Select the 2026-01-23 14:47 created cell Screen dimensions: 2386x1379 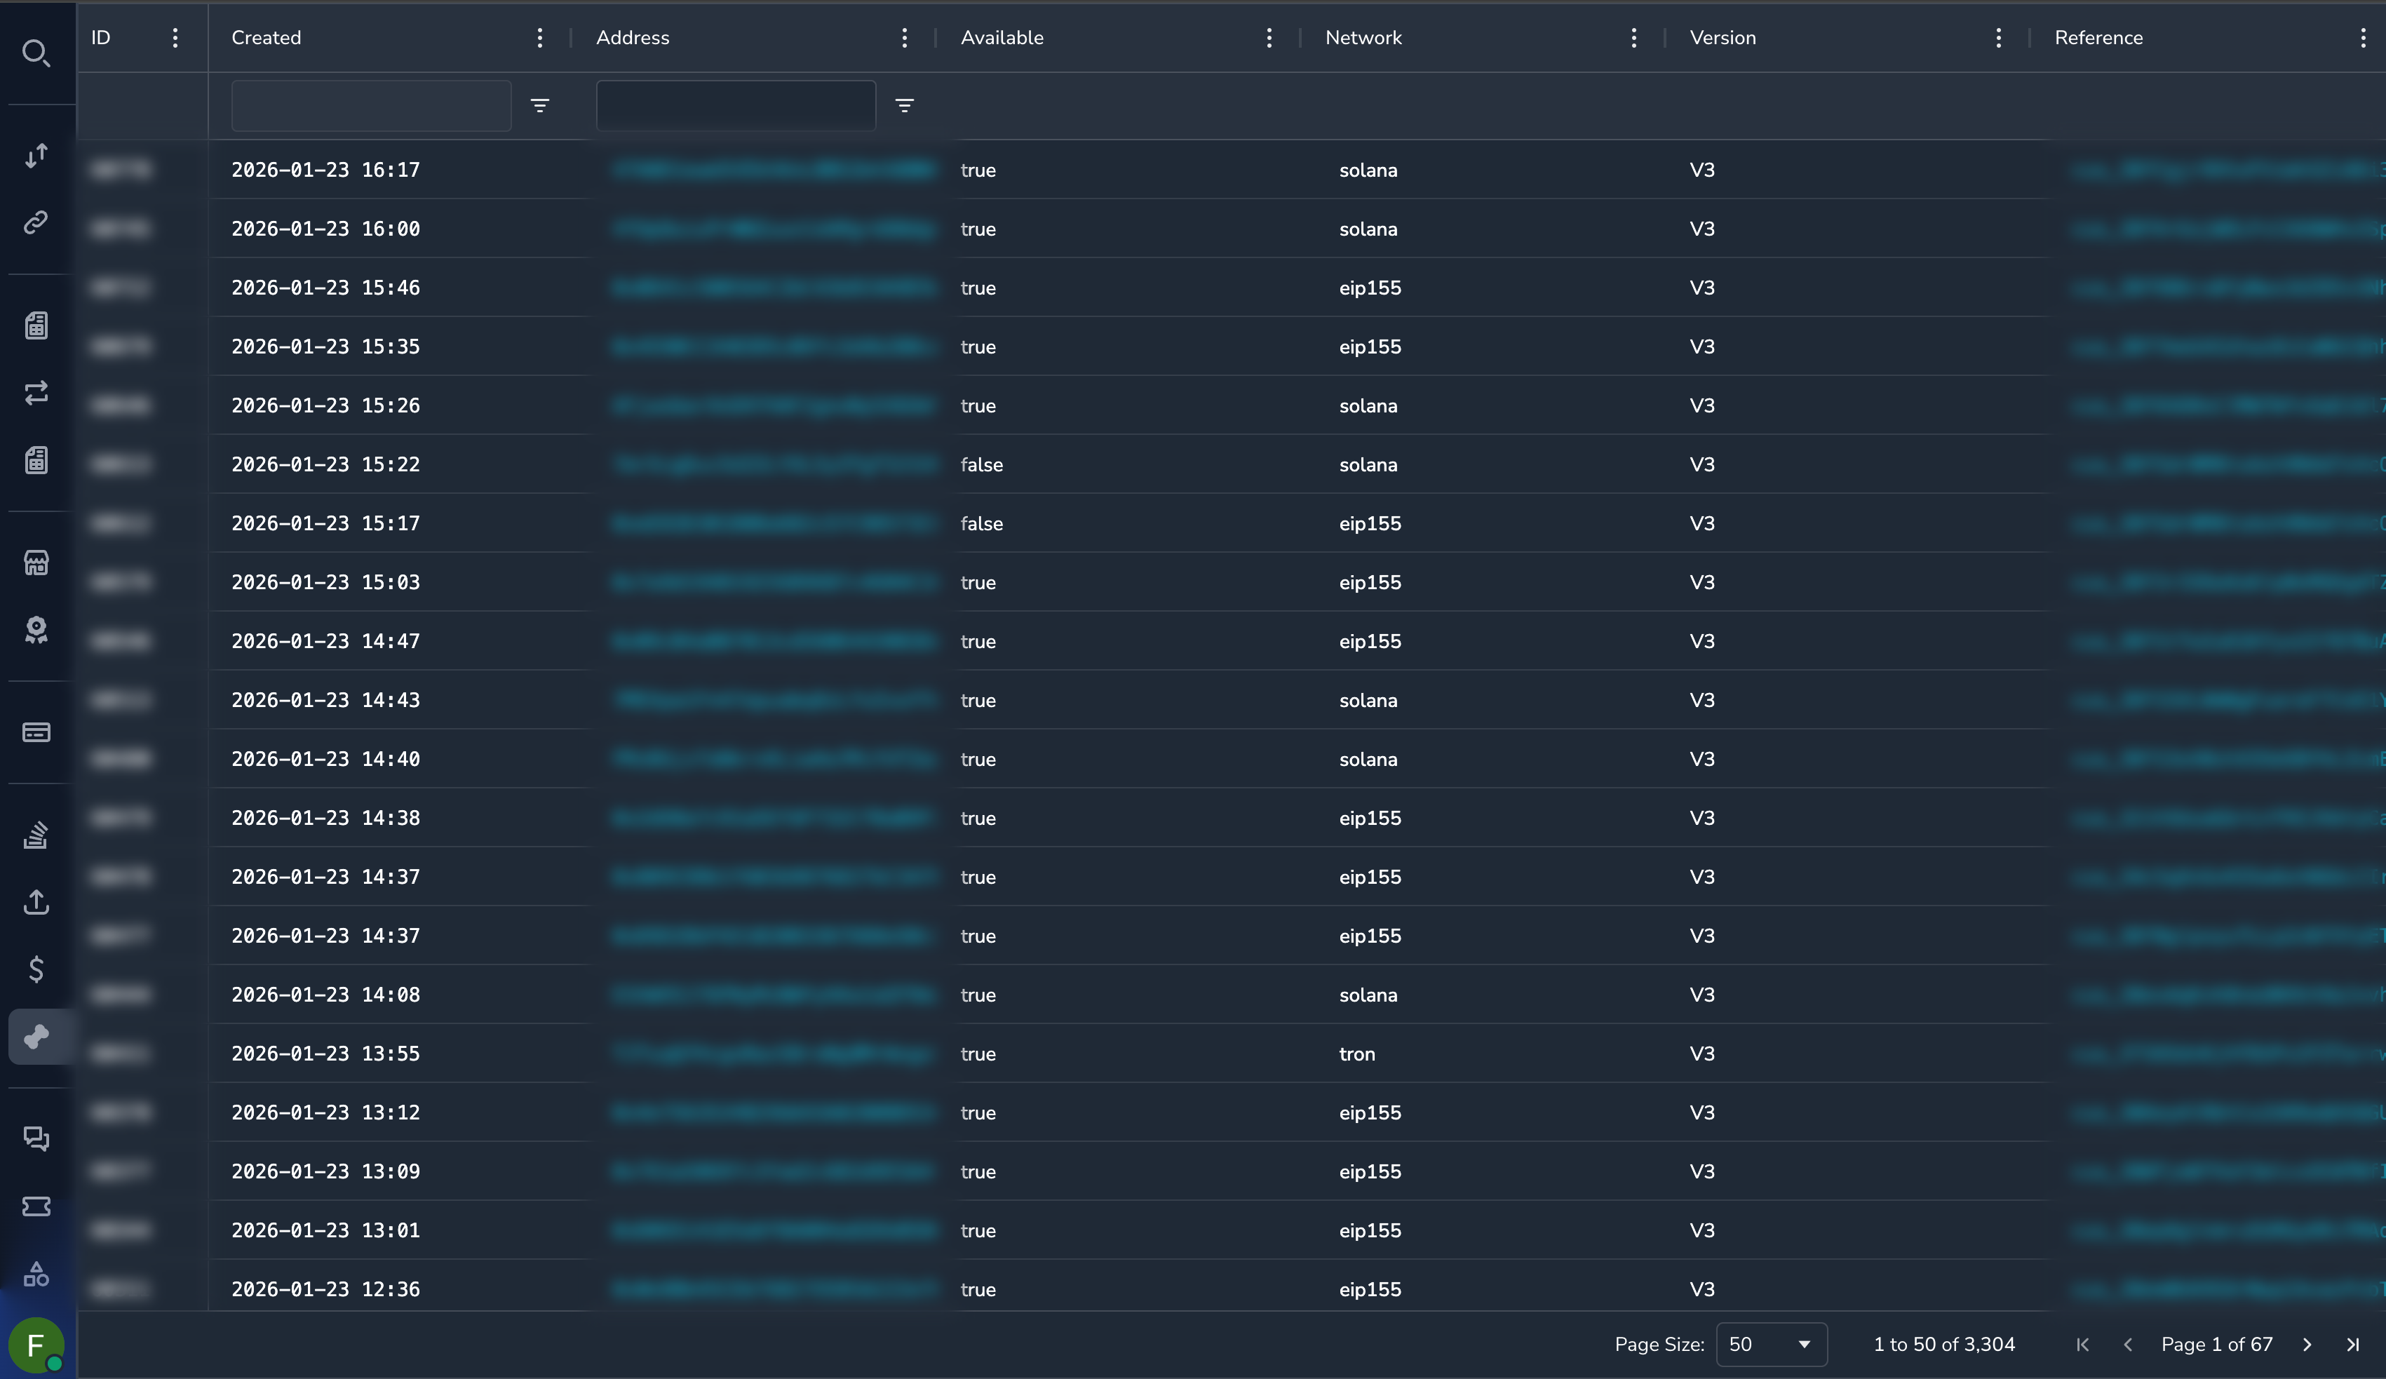(x=325, y=641)
